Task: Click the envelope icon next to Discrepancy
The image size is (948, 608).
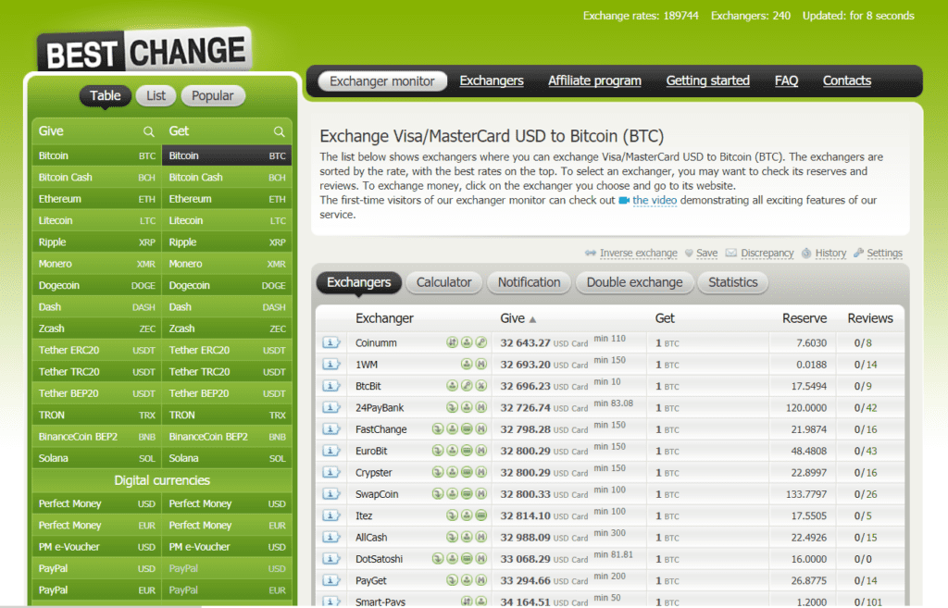Action: click(x=731, y=253)
